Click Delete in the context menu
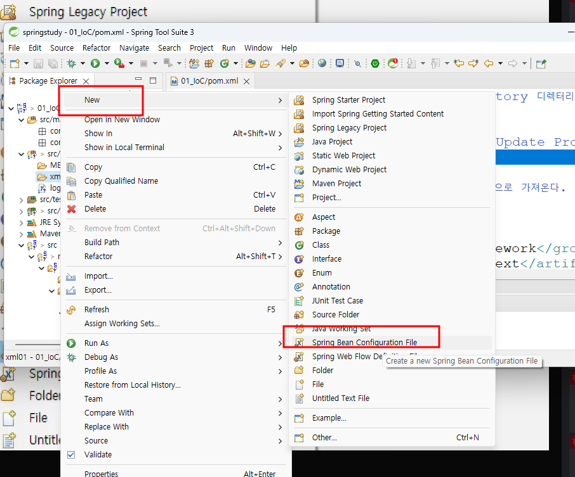The height and width of the screenshot is (477, 575). click(175, 209)
